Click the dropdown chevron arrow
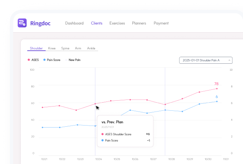The image size is (243, 164). pos(229,60)
